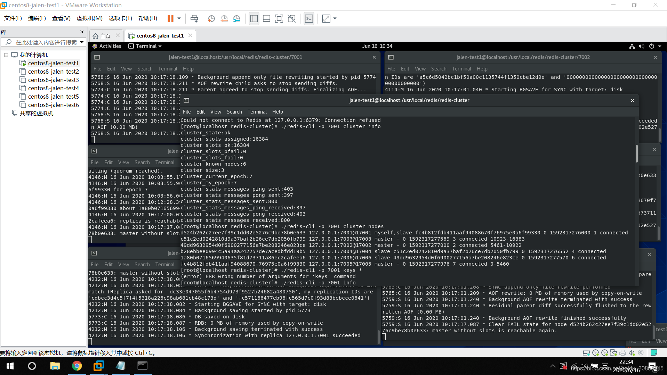Toggle the library panel visibility

pyautogui.click(x=254, y=18)
